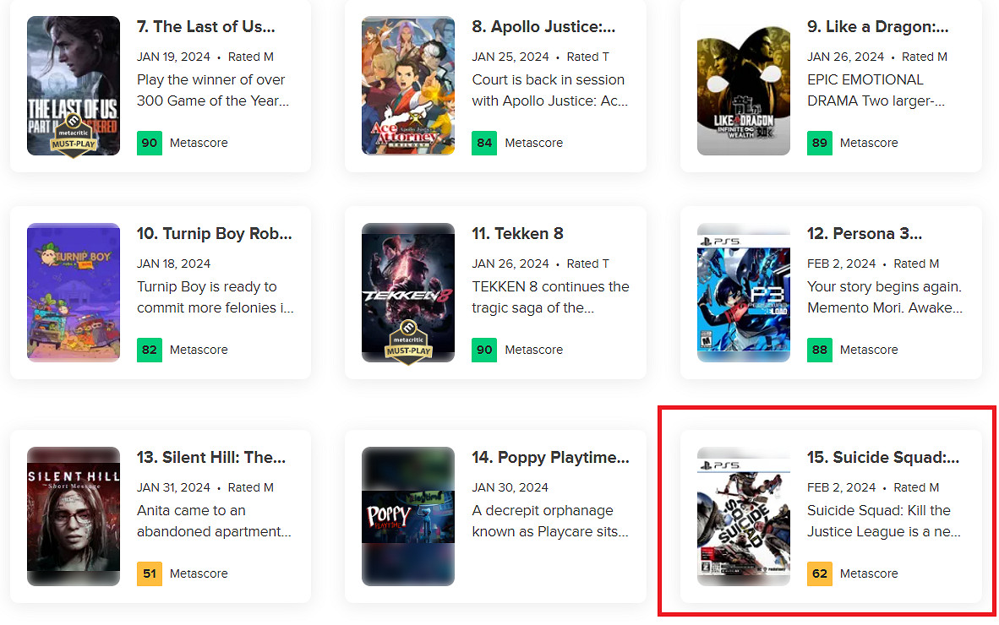Image resolution: width=999 pixels, height=625 pixels.
Task: Click the '8. Apollo Justice:...' title
Action: tap(543, 27)
